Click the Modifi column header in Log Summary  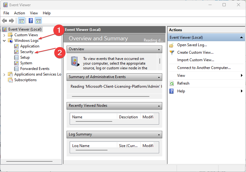click(148, 145)
